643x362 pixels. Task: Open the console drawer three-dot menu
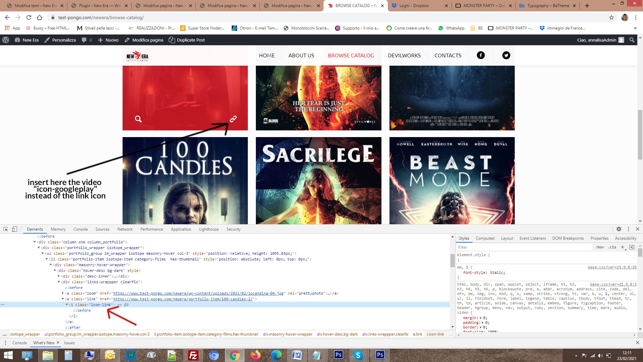pyautogui.click(x=5, y=343)
